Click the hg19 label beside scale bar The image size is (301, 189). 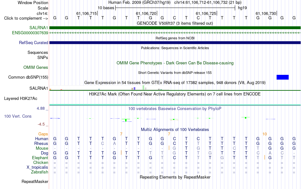[242, 8]
